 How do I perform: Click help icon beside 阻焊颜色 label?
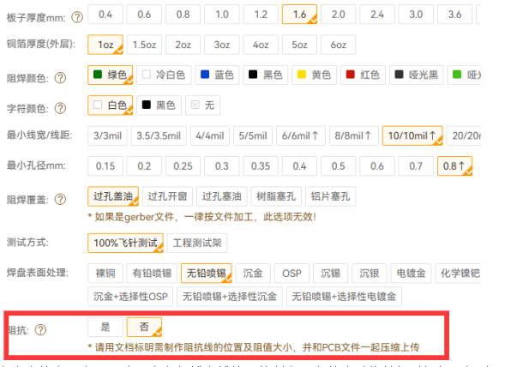pos(60,77)
